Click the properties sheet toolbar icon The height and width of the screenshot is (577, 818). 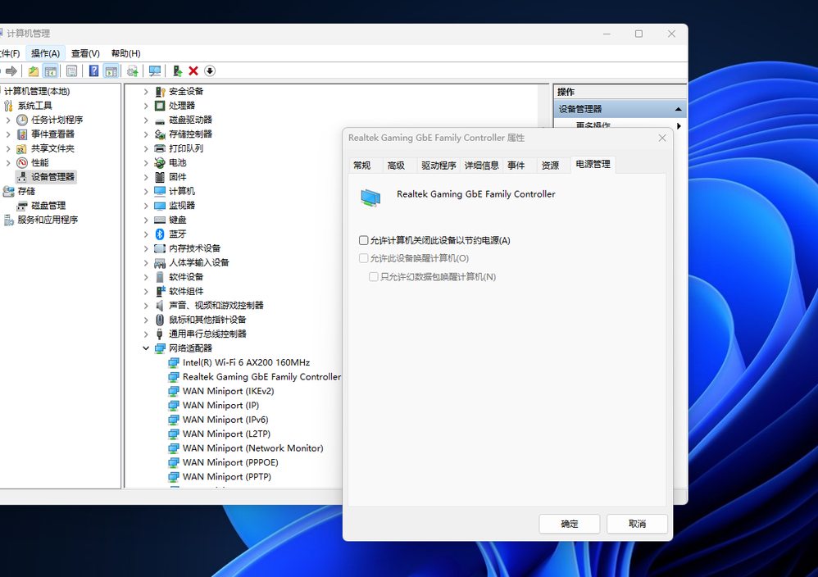[x=72, y=71]
